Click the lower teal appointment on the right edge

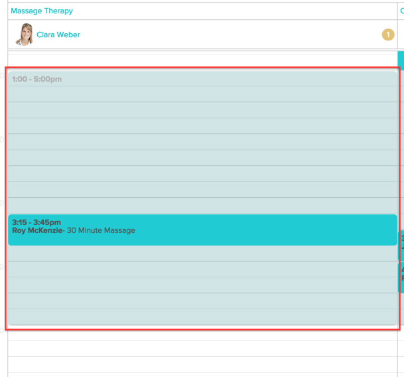(x=401, y=277)
